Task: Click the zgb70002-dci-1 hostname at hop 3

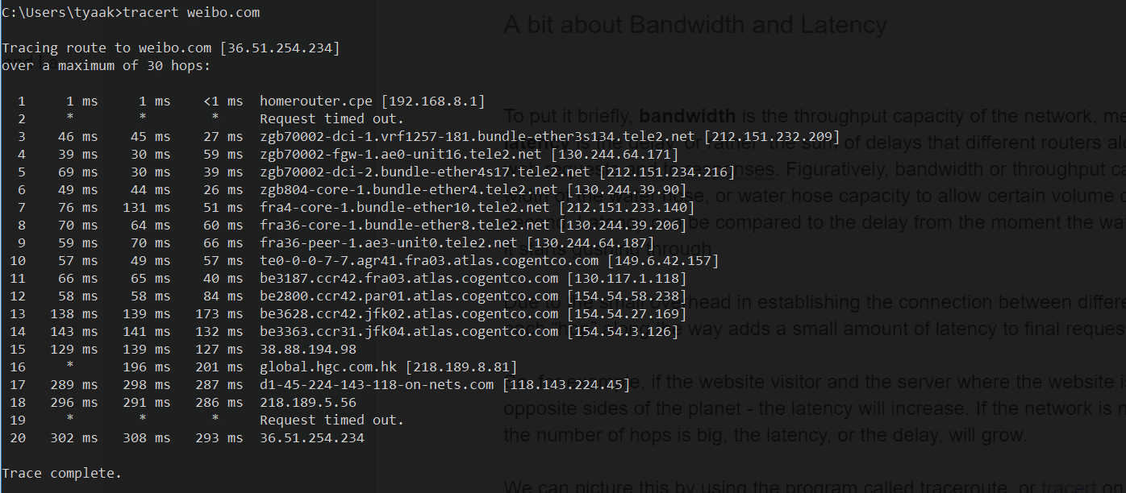Action: 478,137
